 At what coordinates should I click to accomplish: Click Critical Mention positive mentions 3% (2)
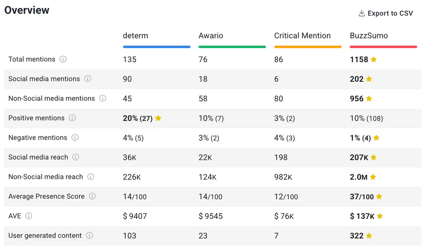pyautogui.click(x=285, y=118)
